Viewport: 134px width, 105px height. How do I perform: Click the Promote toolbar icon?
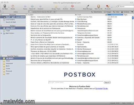pyautogui.click(x=108, y=6)
